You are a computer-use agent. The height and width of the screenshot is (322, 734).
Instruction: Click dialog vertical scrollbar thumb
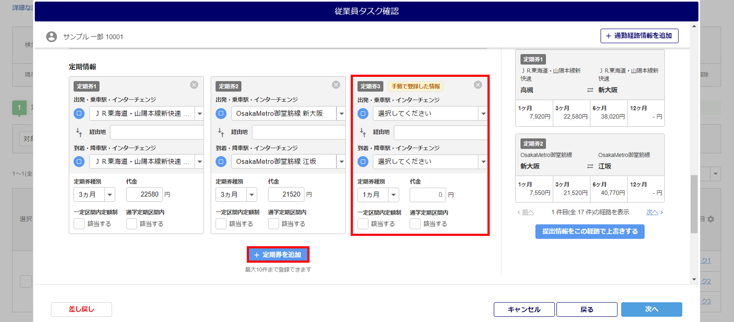pyautogui.click(x=694, y=204)
